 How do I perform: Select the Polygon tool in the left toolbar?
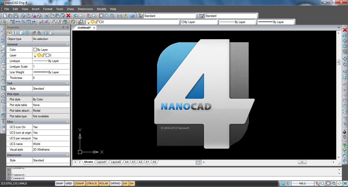click(3, 46)
